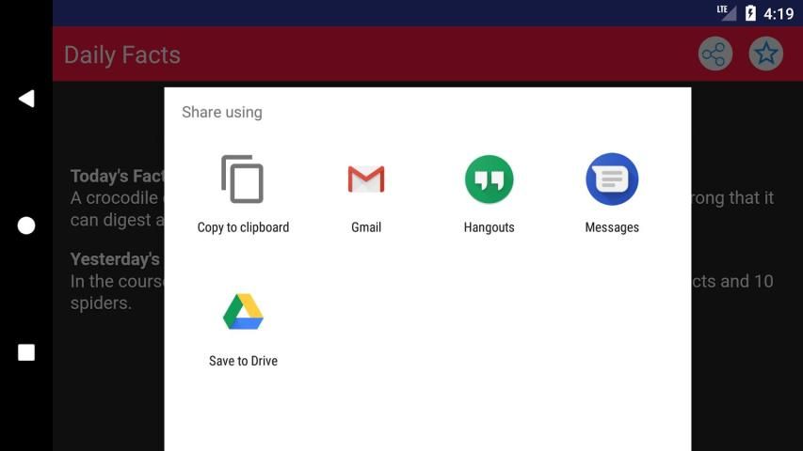Click the share icon in the Daily Facts toolbar
Screen dimensions: 803x451
pyautogui.click(x=715, y=54)
